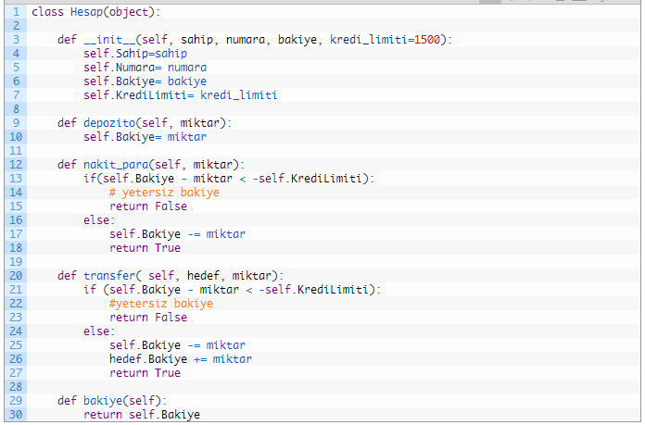Screen dimensions: 645x425
Task: Click line number 30 in gutter
Action: point(16,415)
